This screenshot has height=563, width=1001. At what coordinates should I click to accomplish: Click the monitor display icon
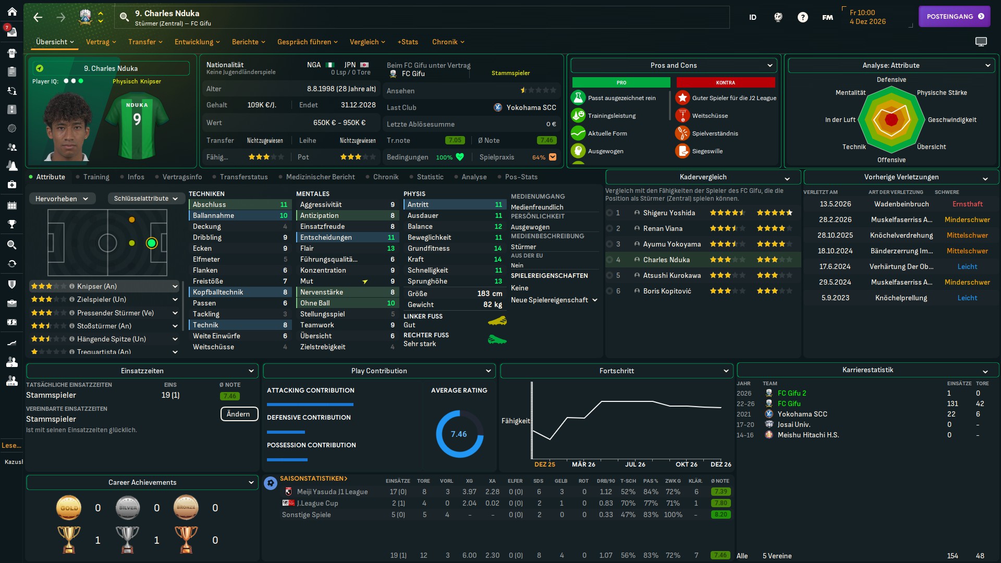click(981, 42)
